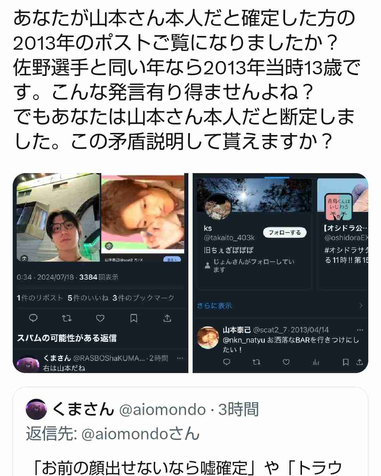Open くまさん avatar in quoted post
The height and width of the screenshot is (476, 381).
[x=36, y=409]
